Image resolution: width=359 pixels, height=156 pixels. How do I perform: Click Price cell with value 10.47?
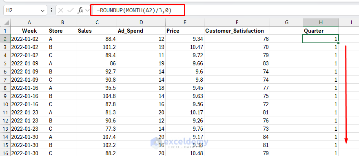point(185,47)
